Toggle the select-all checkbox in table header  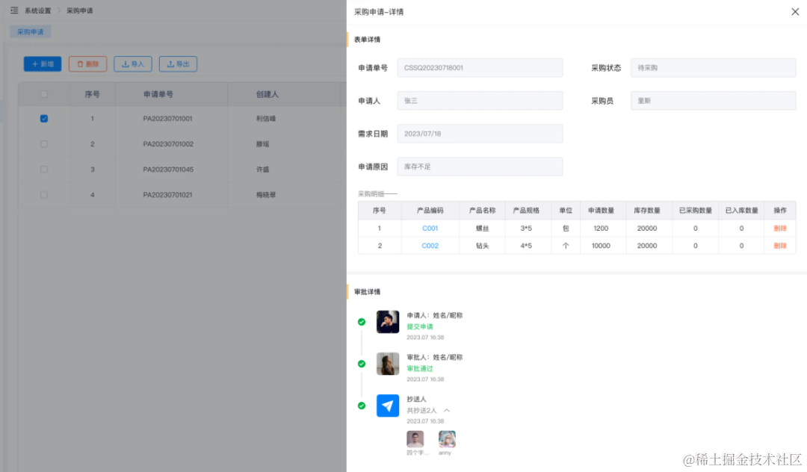point(44,94)
